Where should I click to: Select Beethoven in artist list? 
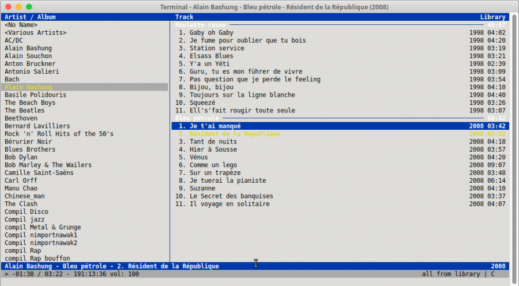tap(21, 118)
